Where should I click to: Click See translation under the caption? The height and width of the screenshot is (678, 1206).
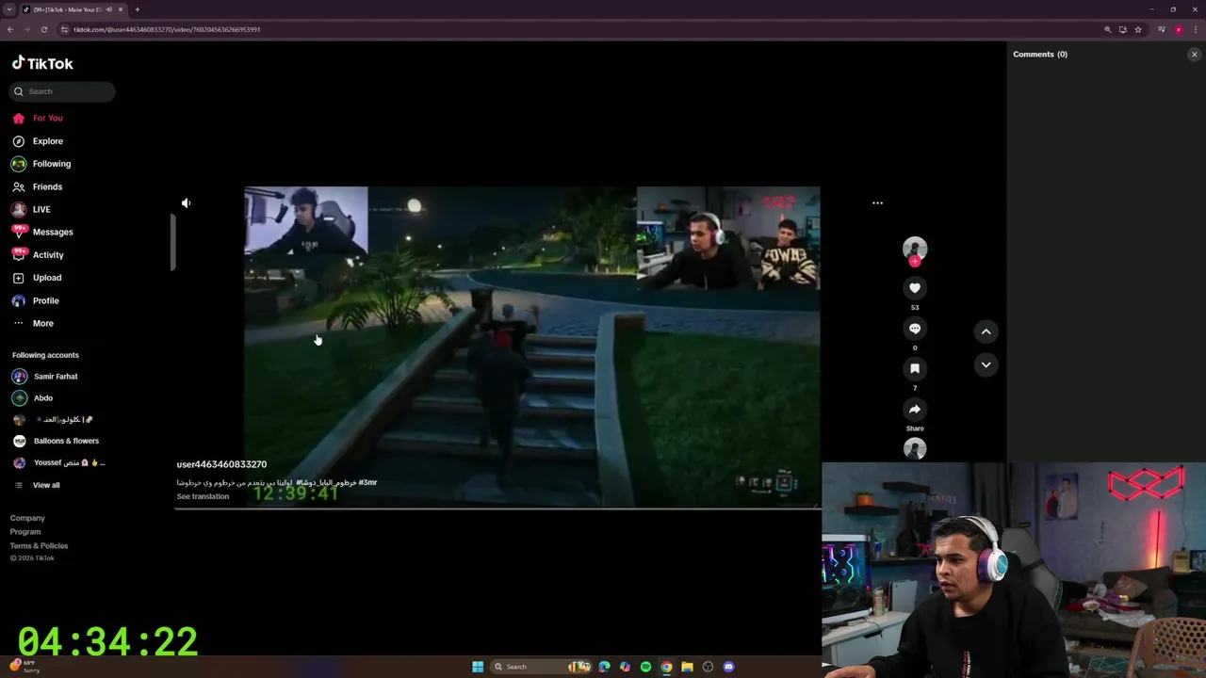[x=203, y=496]
